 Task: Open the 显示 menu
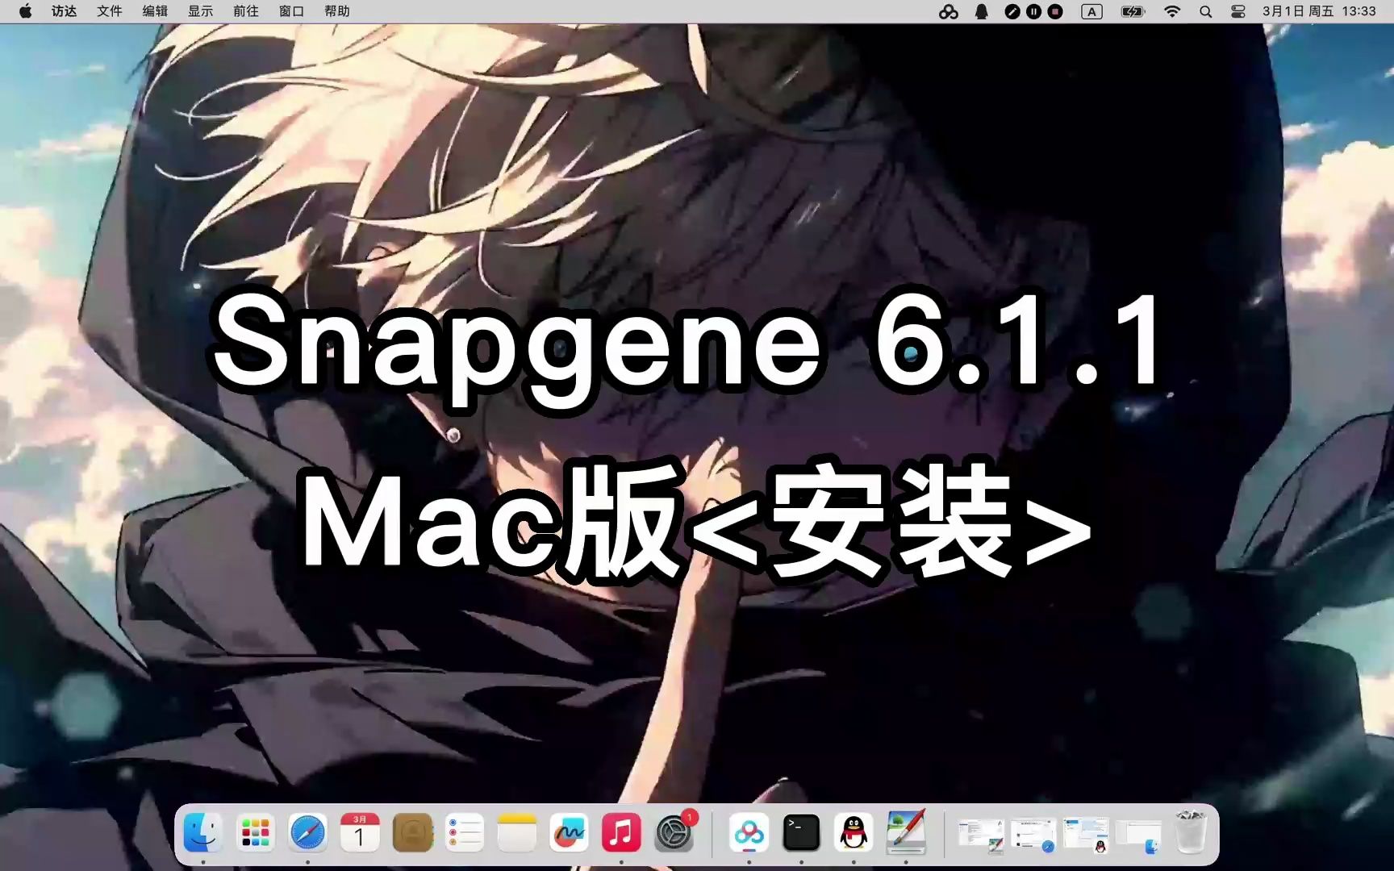[x=200, y=11]
